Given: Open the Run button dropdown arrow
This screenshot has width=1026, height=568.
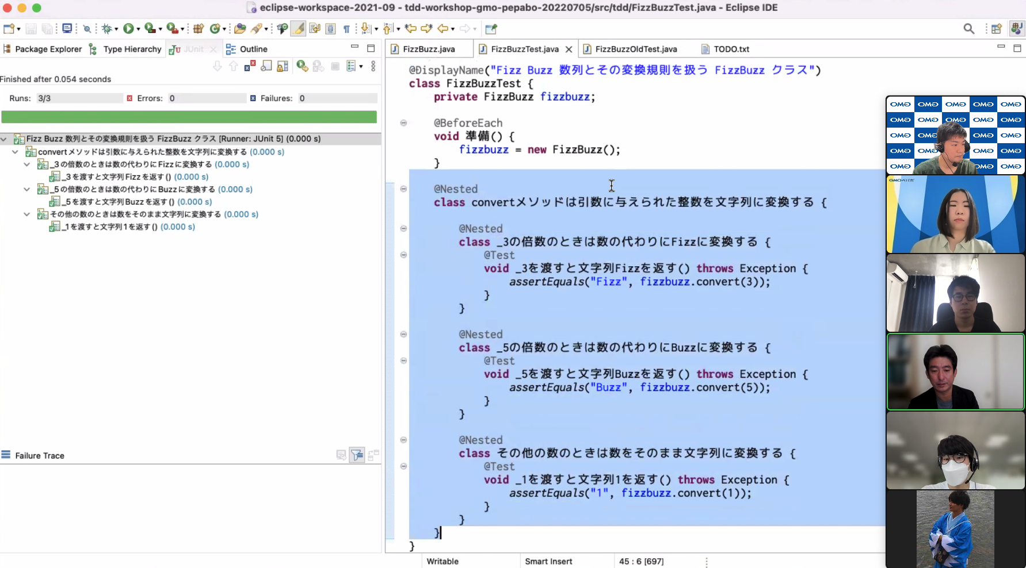Looking at the screenshot, I should (x=138, y=29).
